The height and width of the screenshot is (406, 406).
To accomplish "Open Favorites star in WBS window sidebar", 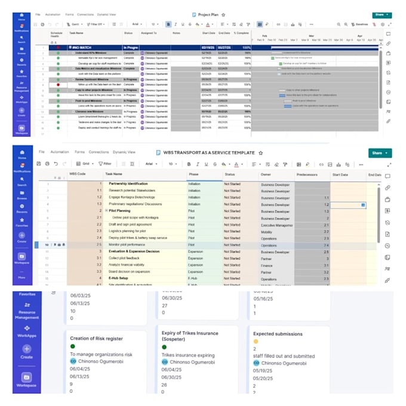I will pos(22,222).
